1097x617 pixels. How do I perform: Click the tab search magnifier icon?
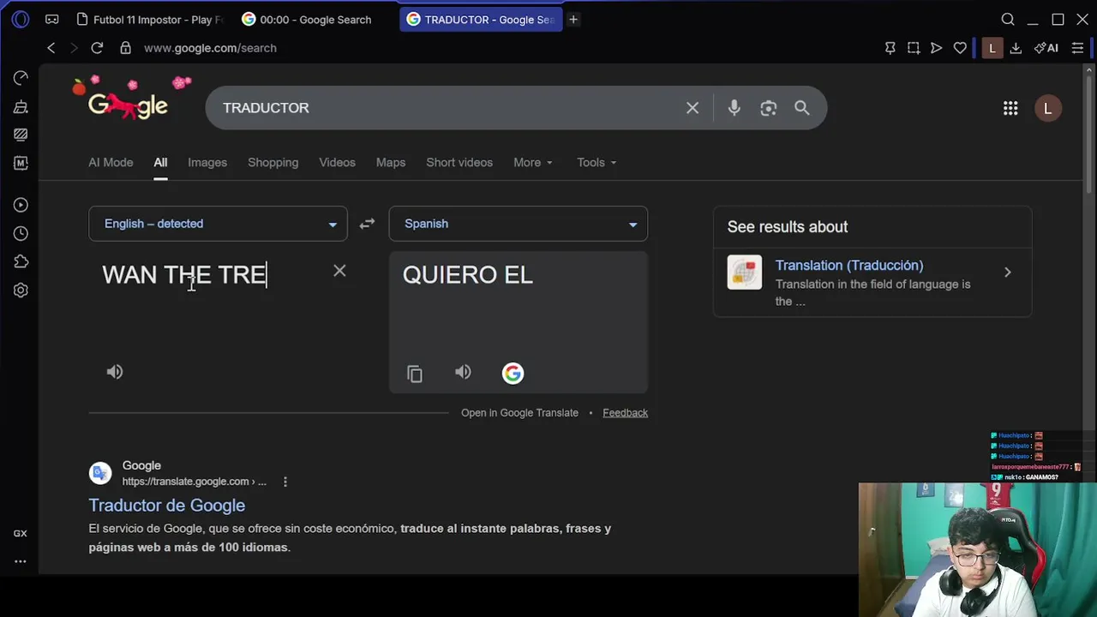tap(1008, 19)
